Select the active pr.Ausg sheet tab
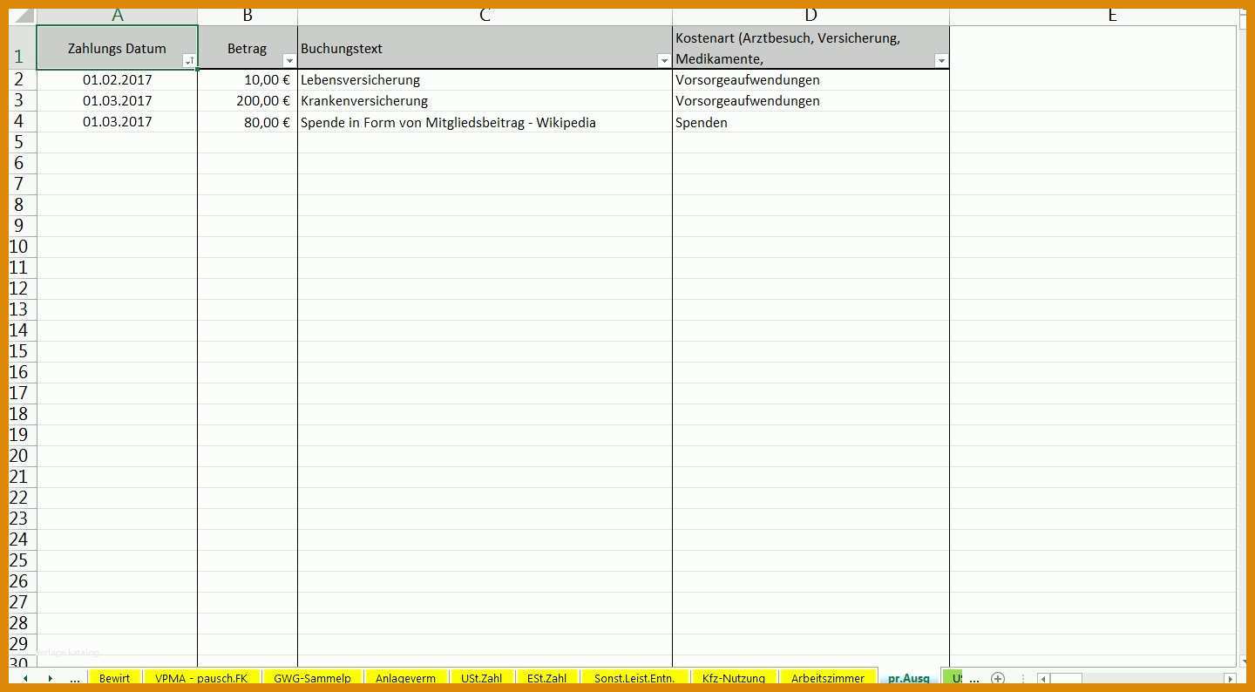The image size is (1255, 692). (x=909, y=678)
